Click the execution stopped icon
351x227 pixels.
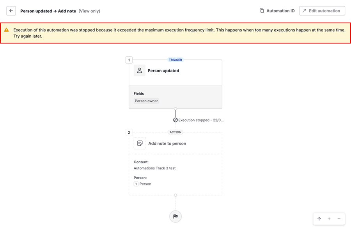(x=175, y=120)
